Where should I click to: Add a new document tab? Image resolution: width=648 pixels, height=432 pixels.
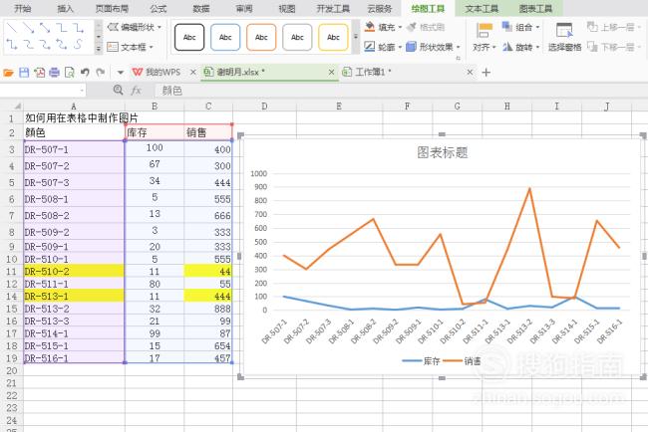click(x=486, y=73)
